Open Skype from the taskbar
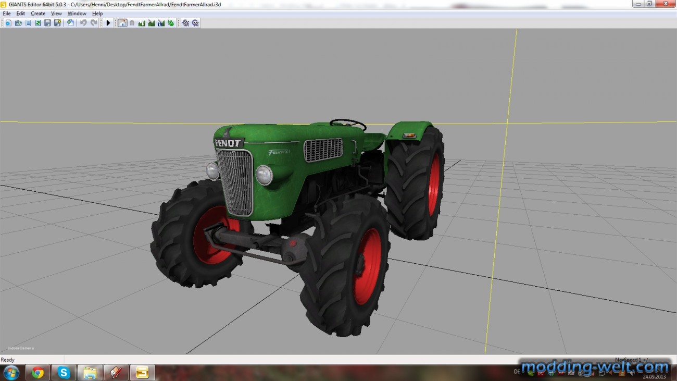This screenshot has height=381, width=677. tap(64, 373)
